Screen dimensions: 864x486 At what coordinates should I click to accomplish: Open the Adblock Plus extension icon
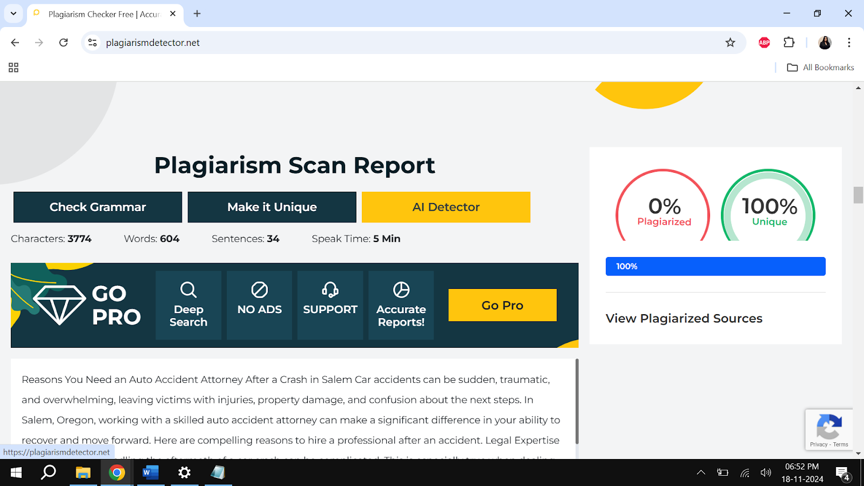coord(764,43)
